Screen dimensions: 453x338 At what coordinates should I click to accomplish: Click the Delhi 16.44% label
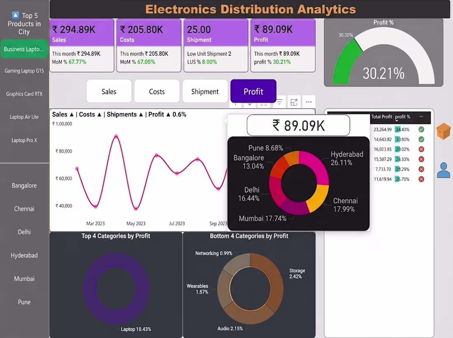click(249, 194)
